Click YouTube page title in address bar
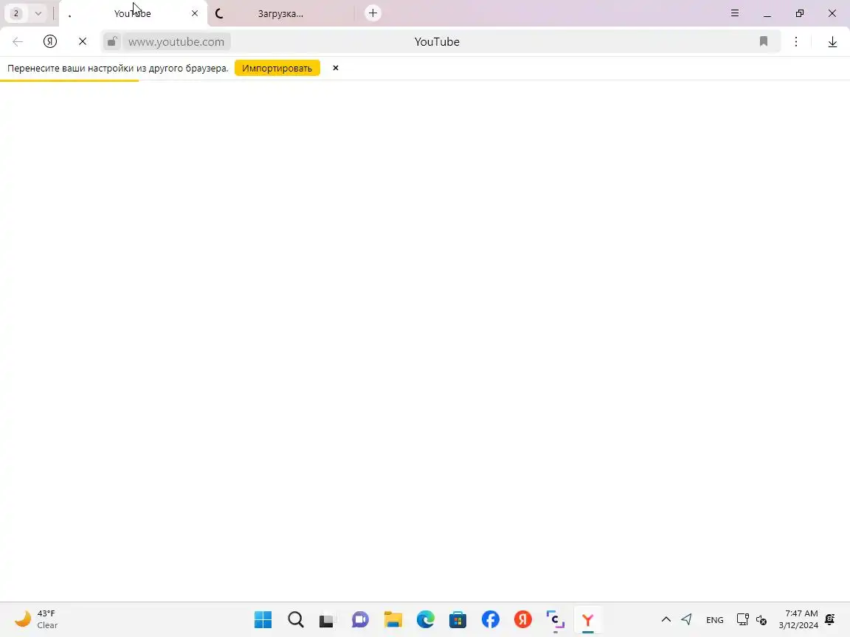The width and height of the screenshot is (850, 637). pyautogui.click(x=437, y=42)
